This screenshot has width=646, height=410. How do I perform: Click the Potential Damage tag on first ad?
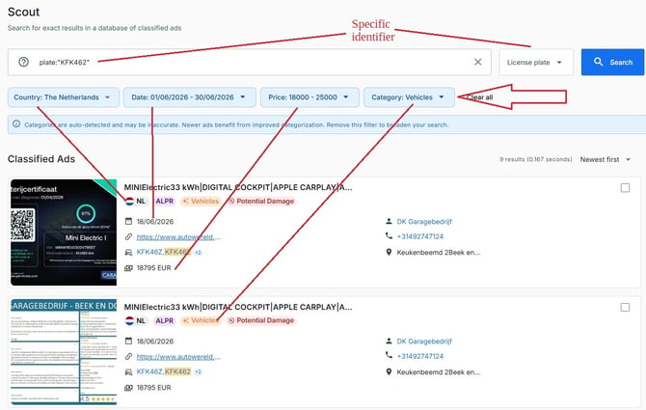tap(261, 201)
